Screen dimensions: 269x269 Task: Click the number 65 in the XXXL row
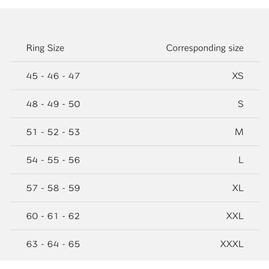click(x=74, y=244)
